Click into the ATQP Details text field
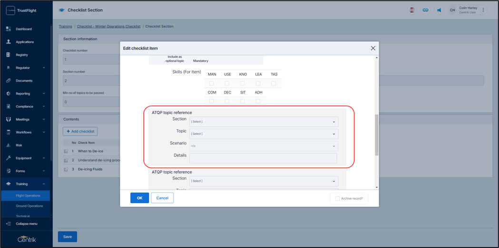The height and width of the screenshot is (248, 499). 263,158
